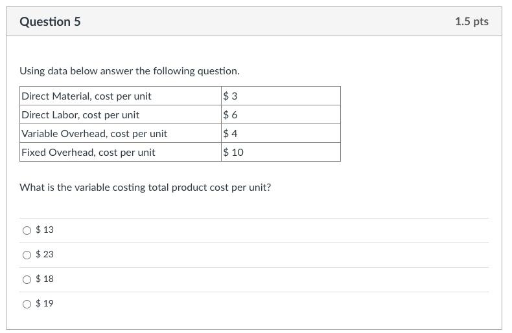Click the 'Question 5' heading
512x333 pixels.
(x=50, y=21)
